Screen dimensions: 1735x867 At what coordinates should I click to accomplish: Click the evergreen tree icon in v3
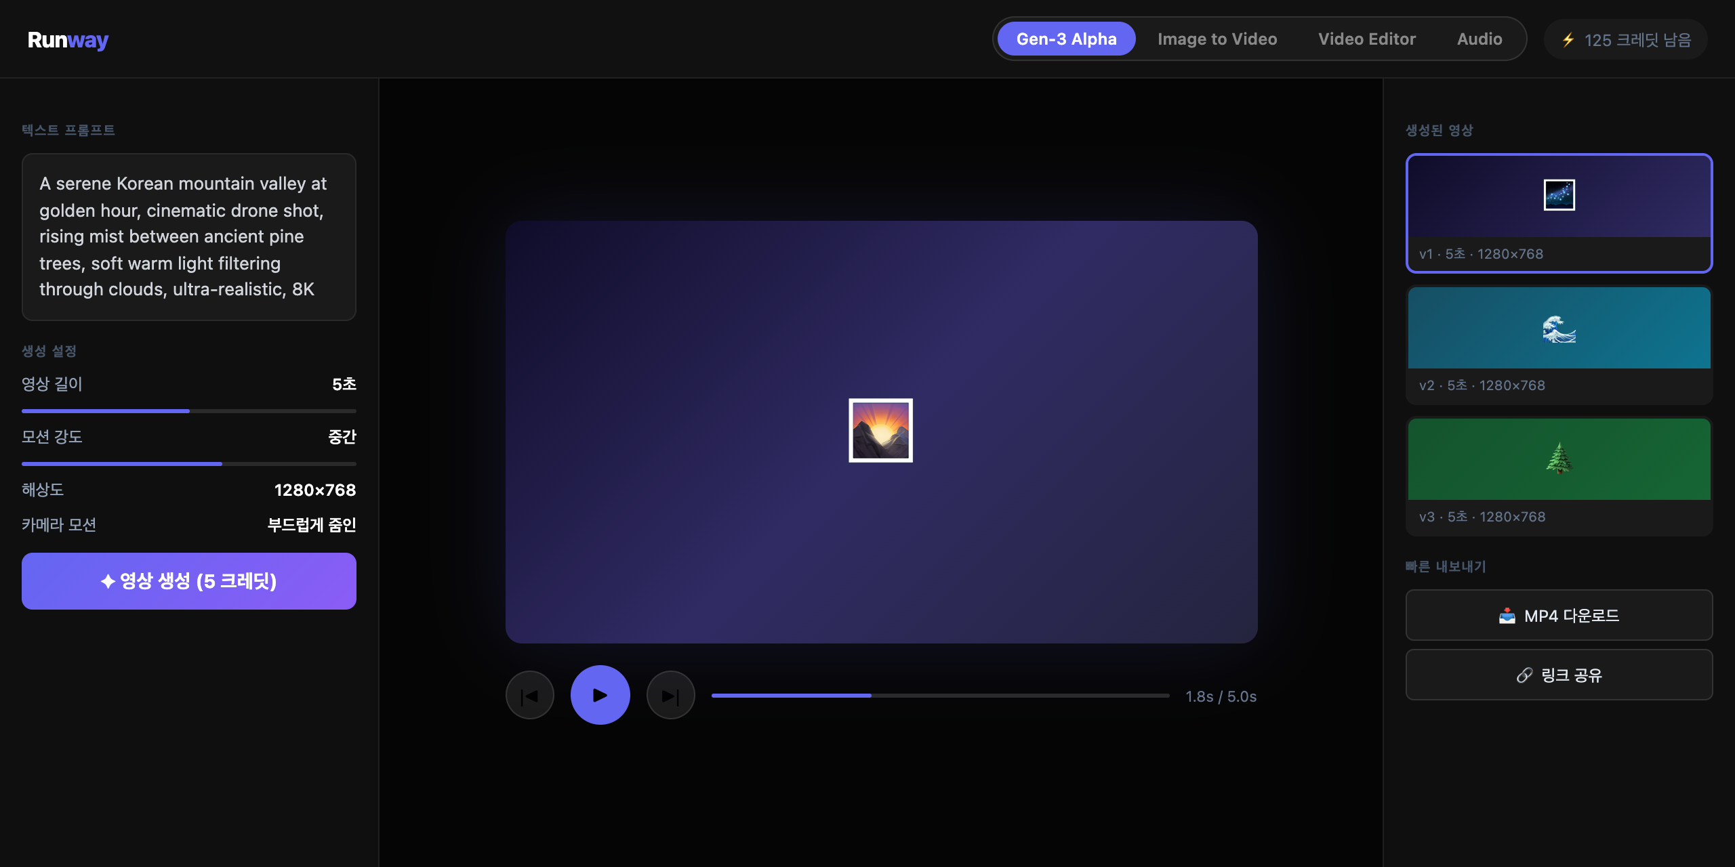[1559, 458]
